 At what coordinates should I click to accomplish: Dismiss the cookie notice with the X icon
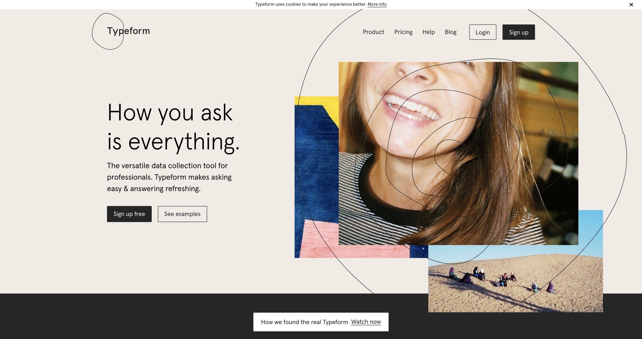(x=631, y=5)
